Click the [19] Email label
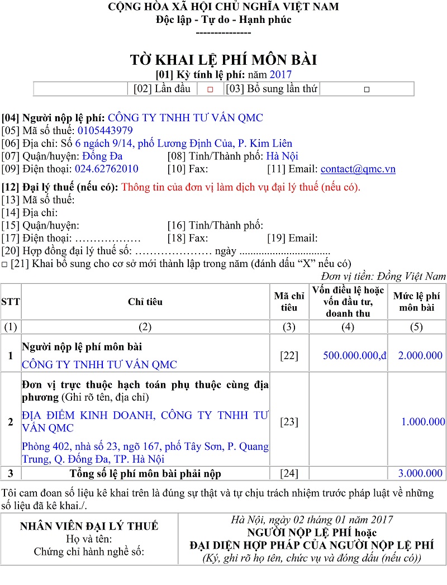Screen dimensions: 447x585 [x=293, y=238]
